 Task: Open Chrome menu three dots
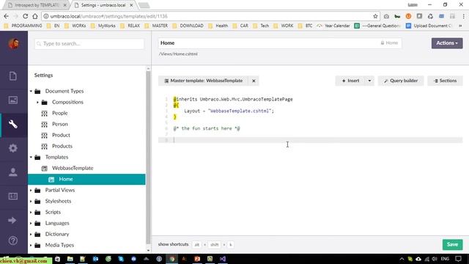point(464,16)
